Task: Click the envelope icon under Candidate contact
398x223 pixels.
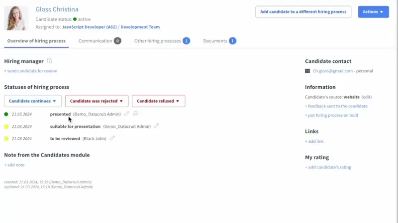Action: 307,71
